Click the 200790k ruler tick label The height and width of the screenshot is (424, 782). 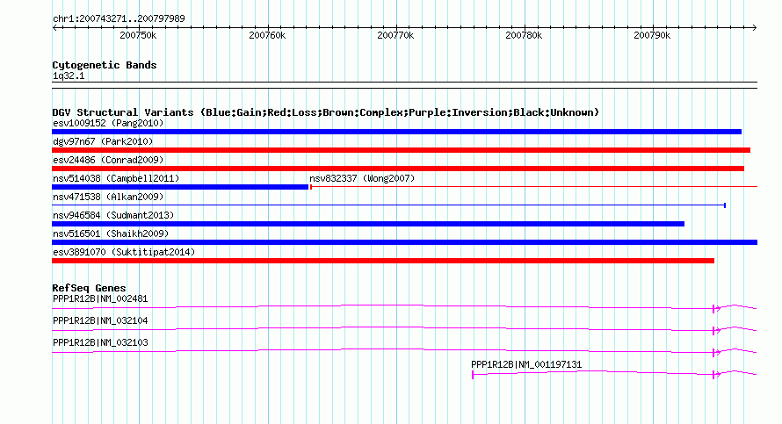coord(652,35)
